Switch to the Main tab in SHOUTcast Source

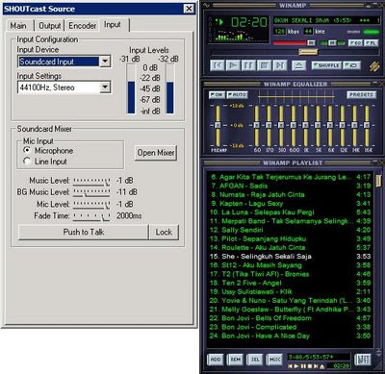18,26
